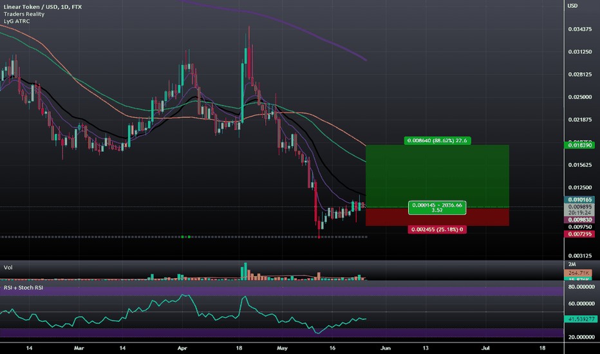Click the Jul date label on the time axis
Screen dimensions: 600x354
coord(485,348)
